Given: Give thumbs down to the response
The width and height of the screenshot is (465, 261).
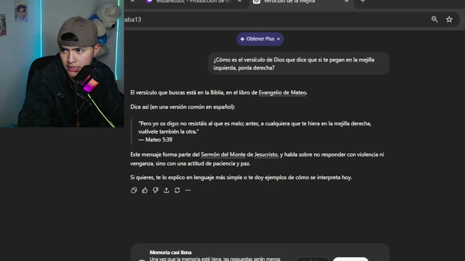Looking at the screenshot, I should coord(155,190).
